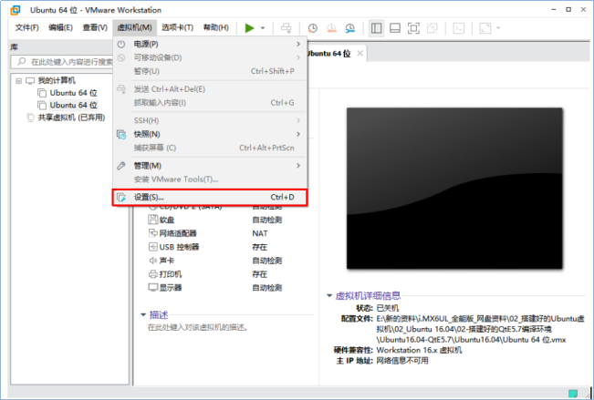
Task: Close the open 虚拟机(M) menu from menu bar
Action: [x=134, y=27]
